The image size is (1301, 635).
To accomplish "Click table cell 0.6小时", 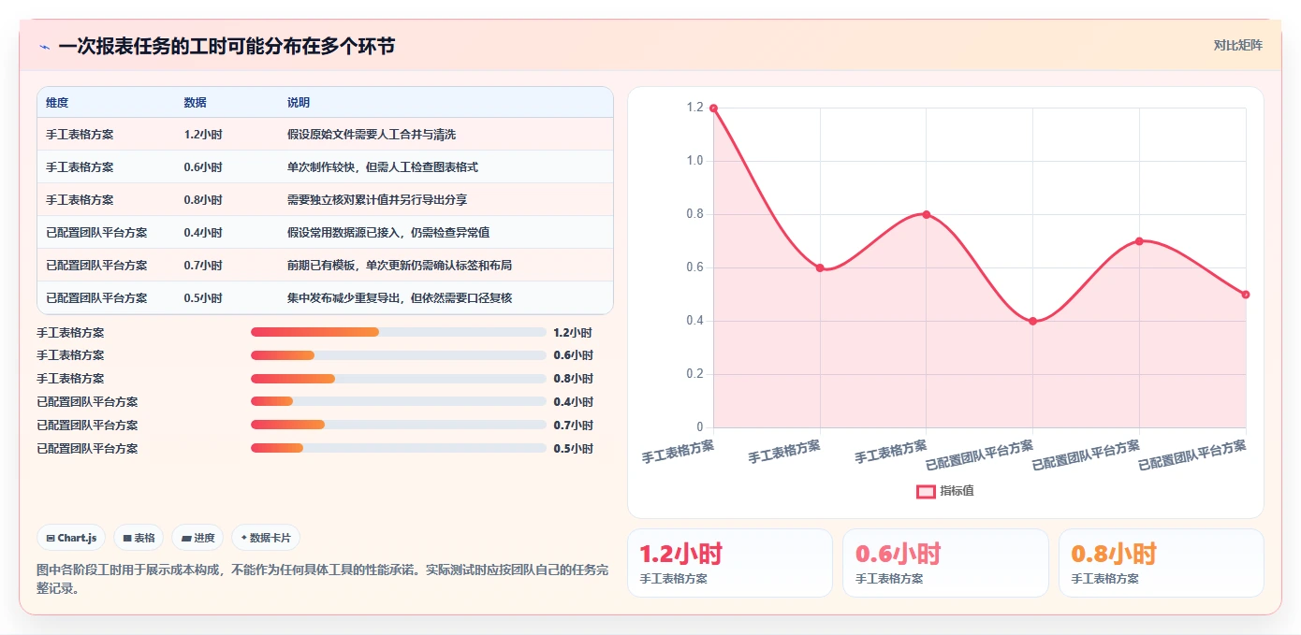I will pos(203,167).
